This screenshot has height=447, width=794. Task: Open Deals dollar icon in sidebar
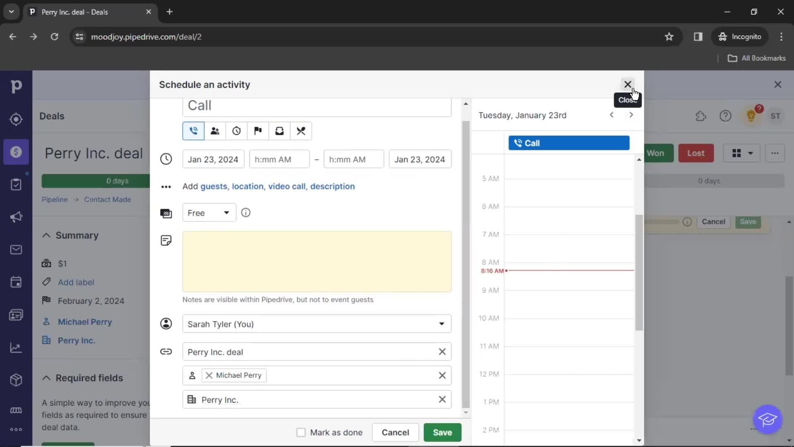click(16, 152)
